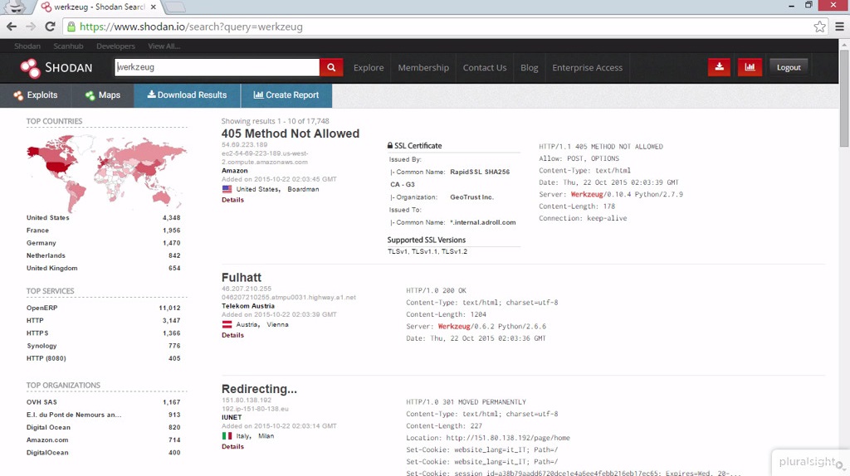Open Details for IUNET result
The width and height of the screenshot is (850, 476).
232,447
